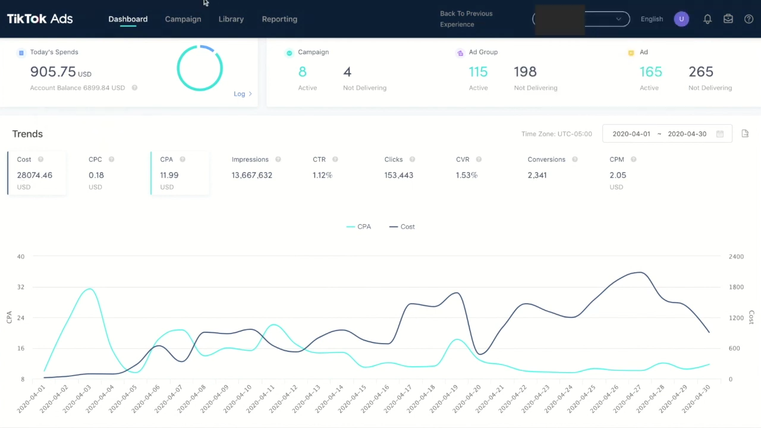Image resolution: width=761 pixels, height=428 pixels.
Task: Toggle the Cost series in chart legend
Action: [402, 226]
